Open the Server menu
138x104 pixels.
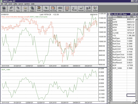21,4
